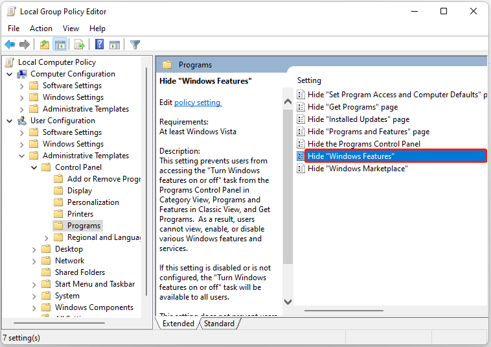Viewport: 491px width, 347px height.
Task: Open the View menu
Action: click(x=71, y=29)
